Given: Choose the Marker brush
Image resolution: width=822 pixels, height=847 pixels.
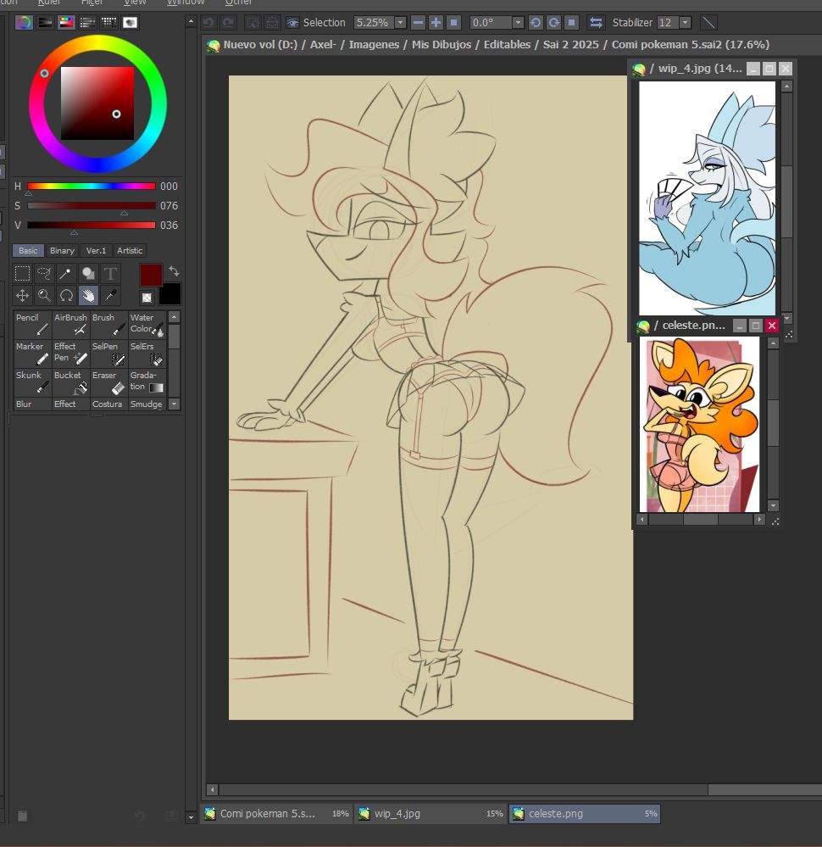Looking at the screenshot, I should coord(32,353).
